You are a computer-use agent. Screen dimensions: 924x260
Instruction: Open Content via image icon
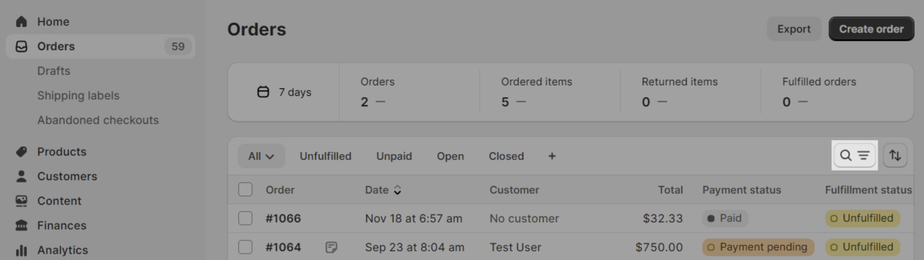[x=21, y=201]
